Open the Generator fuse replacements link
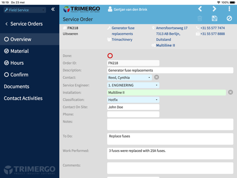Screen dimensions: 237x178 pos(123,31)
